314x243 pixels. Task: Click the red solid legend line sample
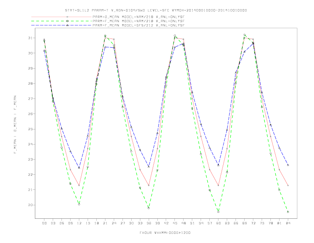click(x=61, y=17)
